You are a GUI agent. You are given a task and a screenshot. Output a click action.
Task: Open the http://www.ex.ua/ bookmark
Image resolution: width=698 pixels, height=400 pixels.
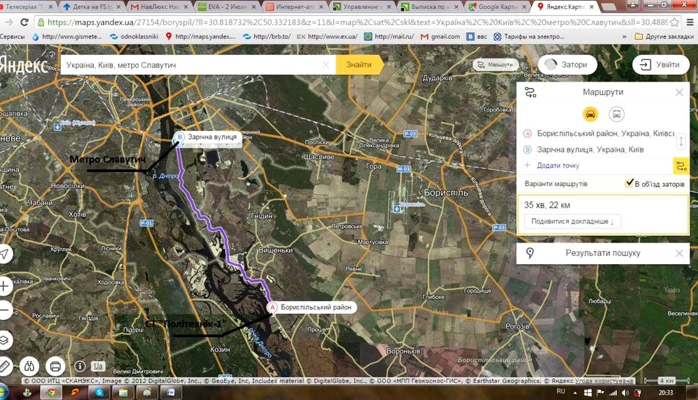pyautogui.click(x=327, y=36)
